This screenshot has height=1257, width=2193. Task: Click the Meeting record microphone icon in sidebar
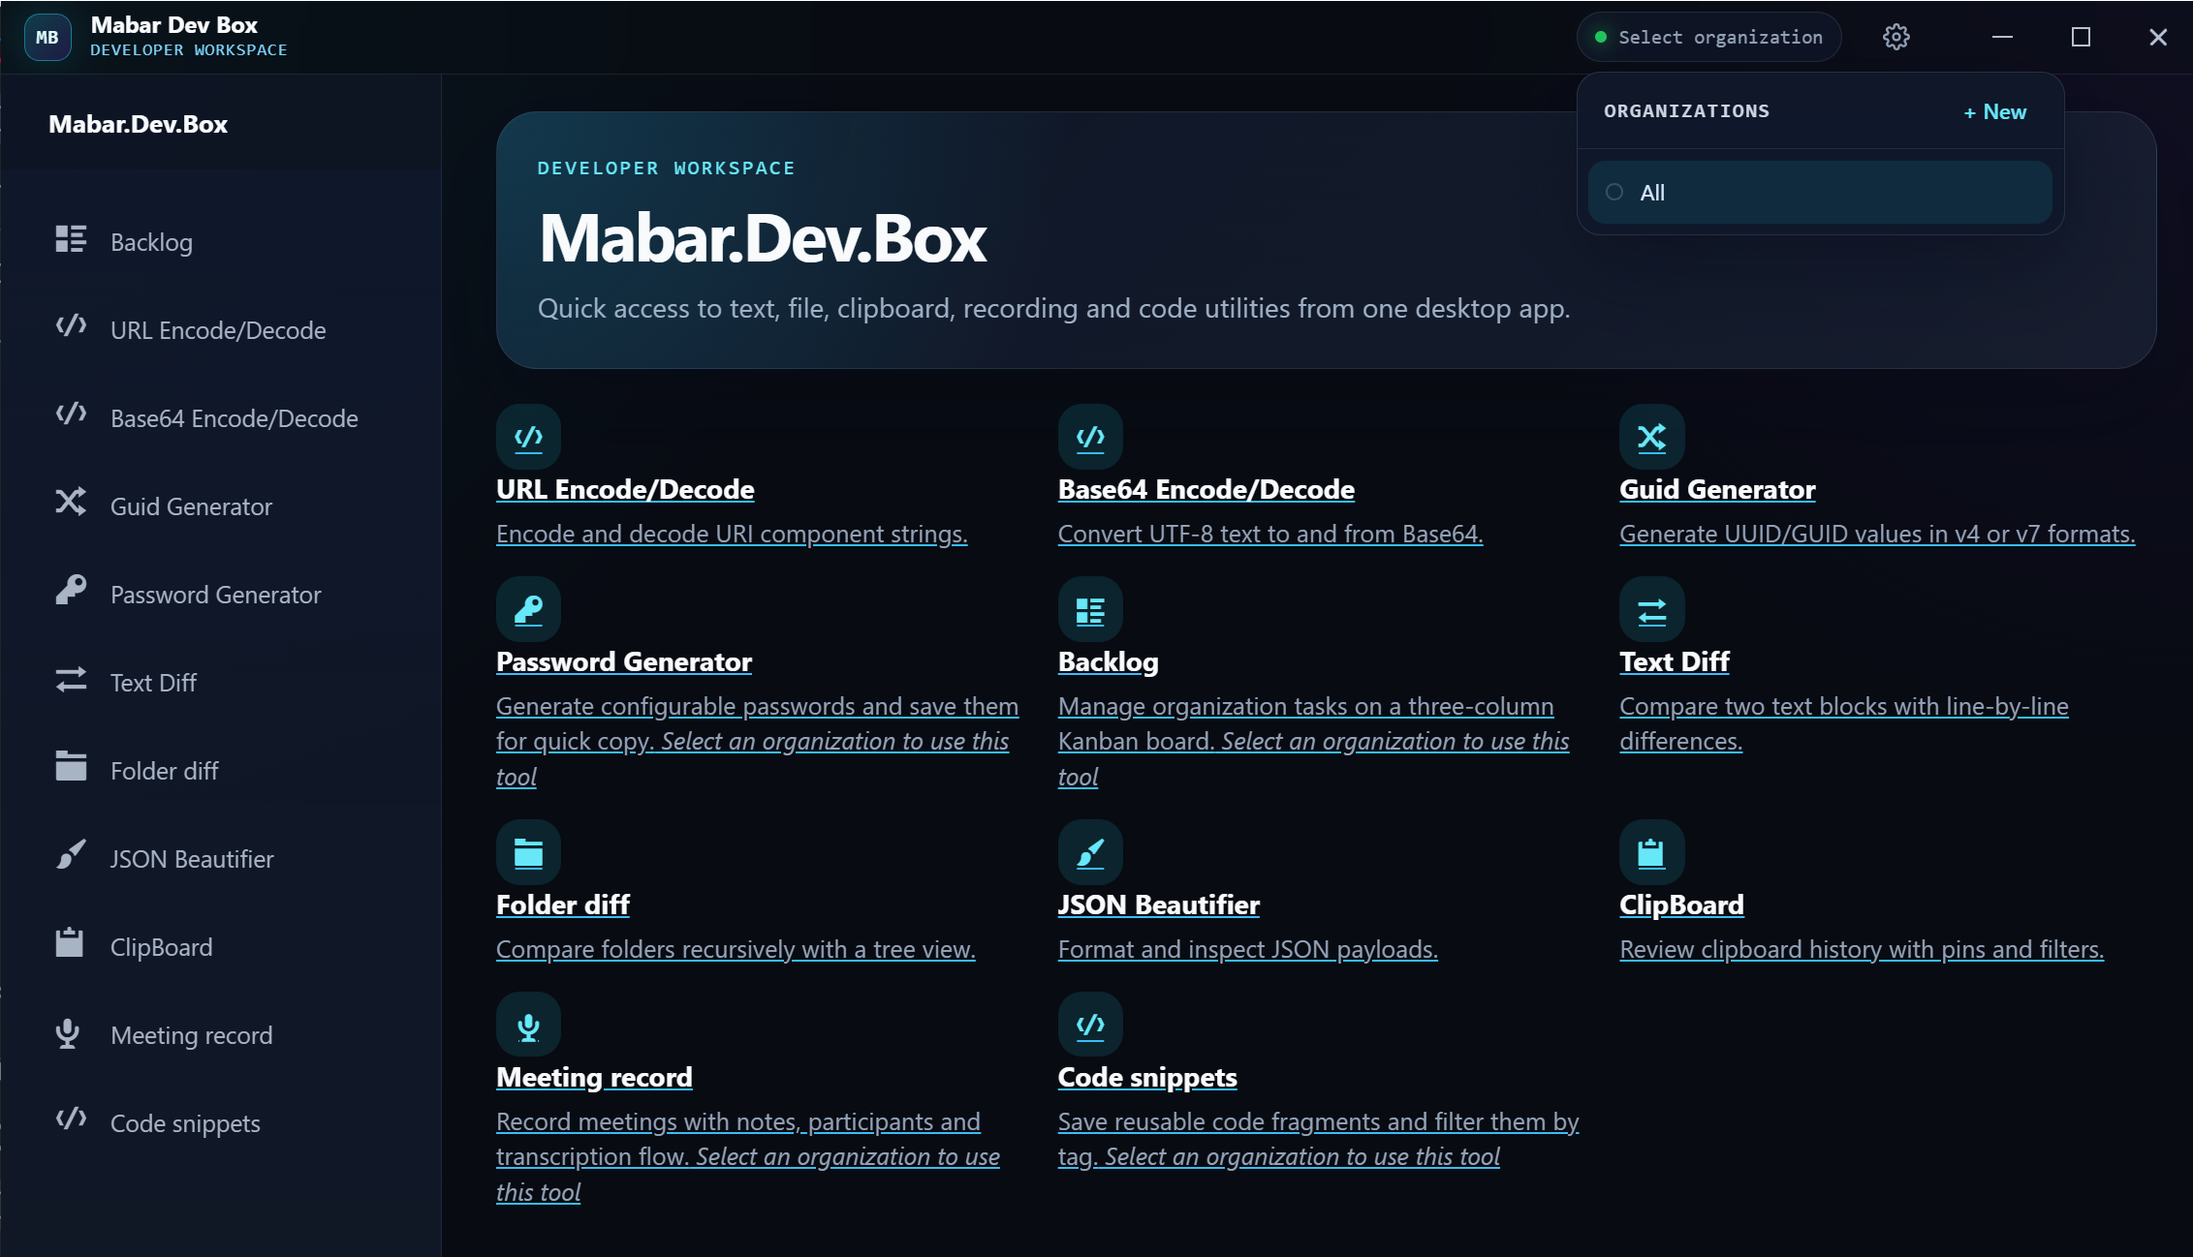pyautogui.click(x=67, y=1032)
